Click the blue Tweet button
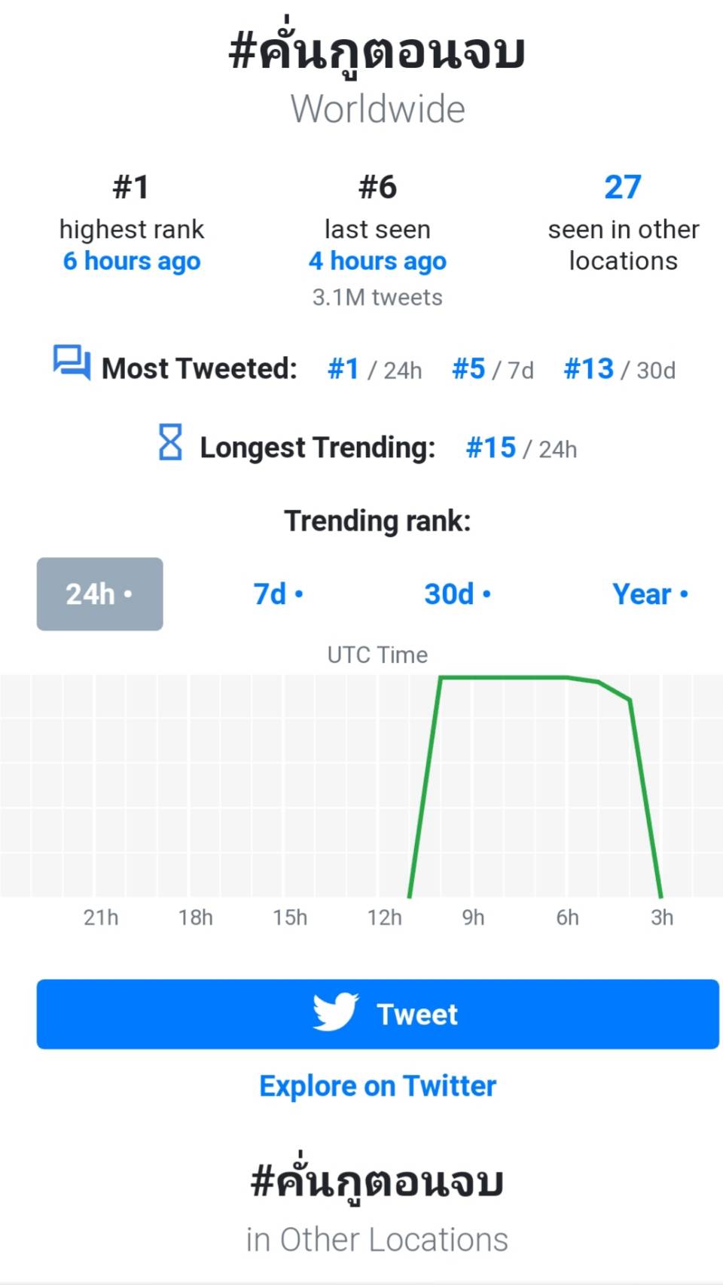The height and width of the screenshot is (1285, 723). point(378,1014)
